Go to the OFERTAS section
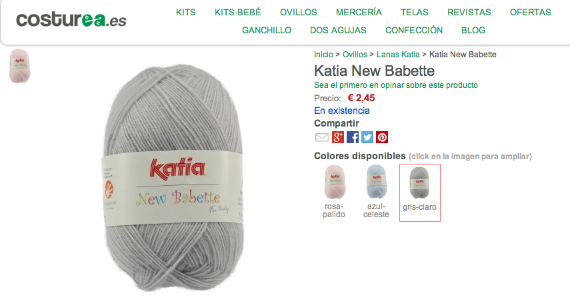The image size is (570, 307). click(531, 13)
